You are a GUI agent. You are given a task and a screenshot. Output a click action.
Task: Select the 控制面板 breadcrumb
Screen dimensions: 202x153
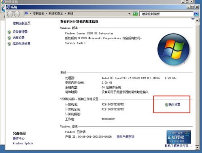38,13
